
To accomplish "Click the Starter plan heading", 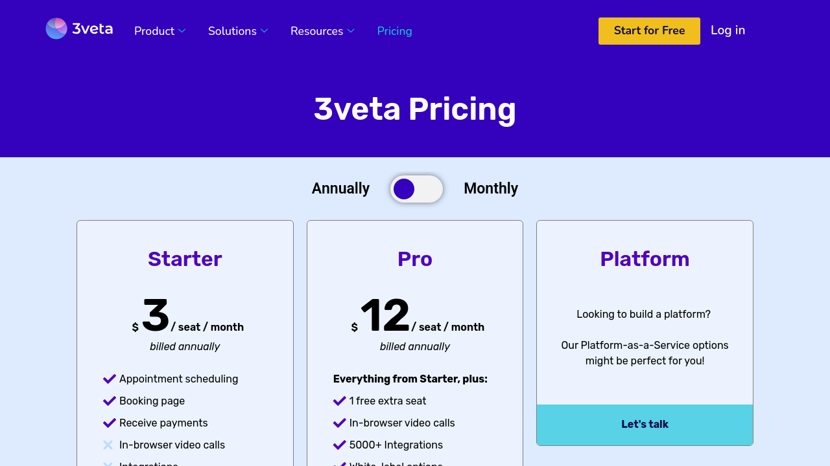I will (x=185, y=259).
